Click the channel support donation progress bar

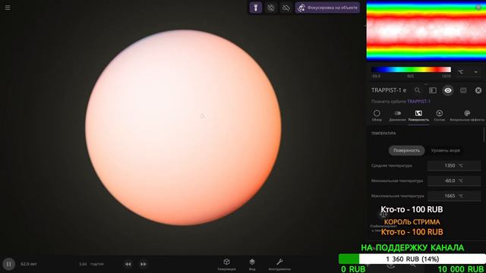click(412, 259)
